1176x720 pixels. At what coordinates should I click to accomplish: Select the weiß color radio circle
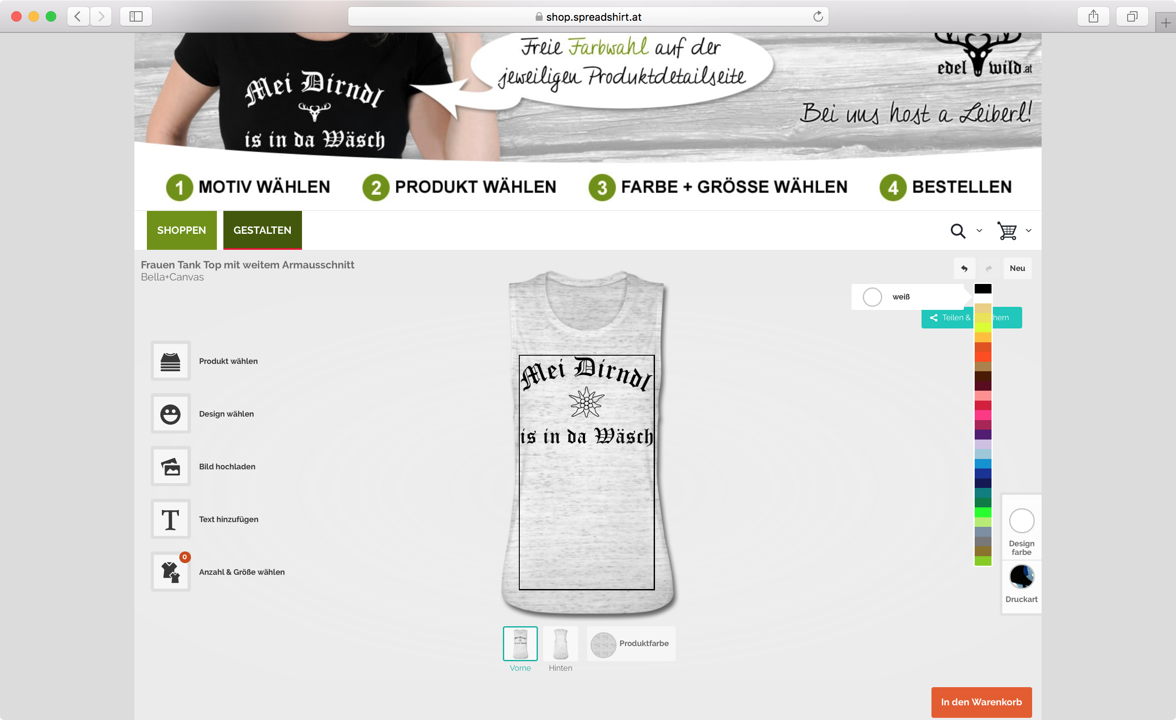coord(872,297)
